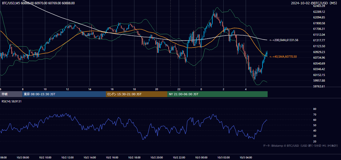Click the 10/3 02:00 time label

coord(224,157)
